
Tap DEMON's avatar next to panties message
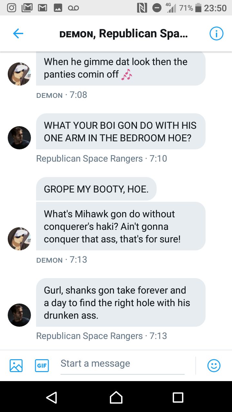tap(19, 74)
